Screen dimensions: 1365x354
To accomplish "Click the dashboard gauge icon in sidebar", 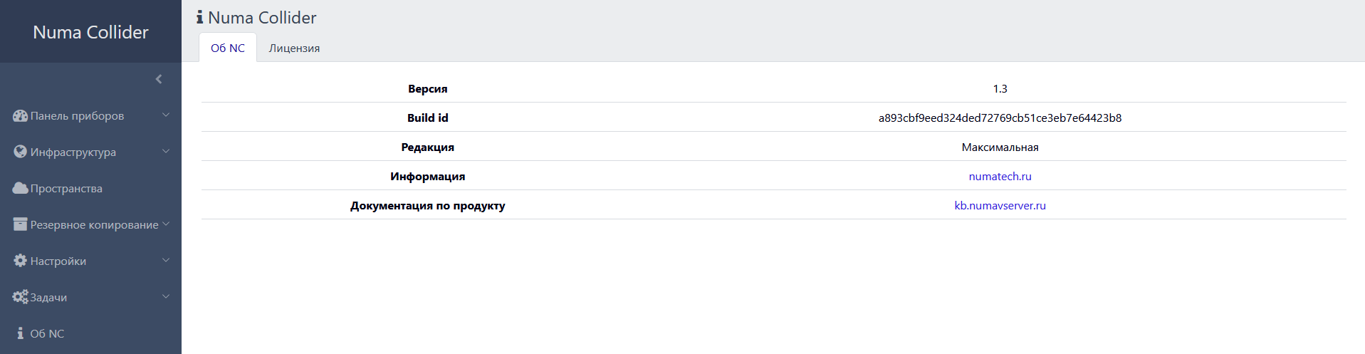I will [20, 115].
